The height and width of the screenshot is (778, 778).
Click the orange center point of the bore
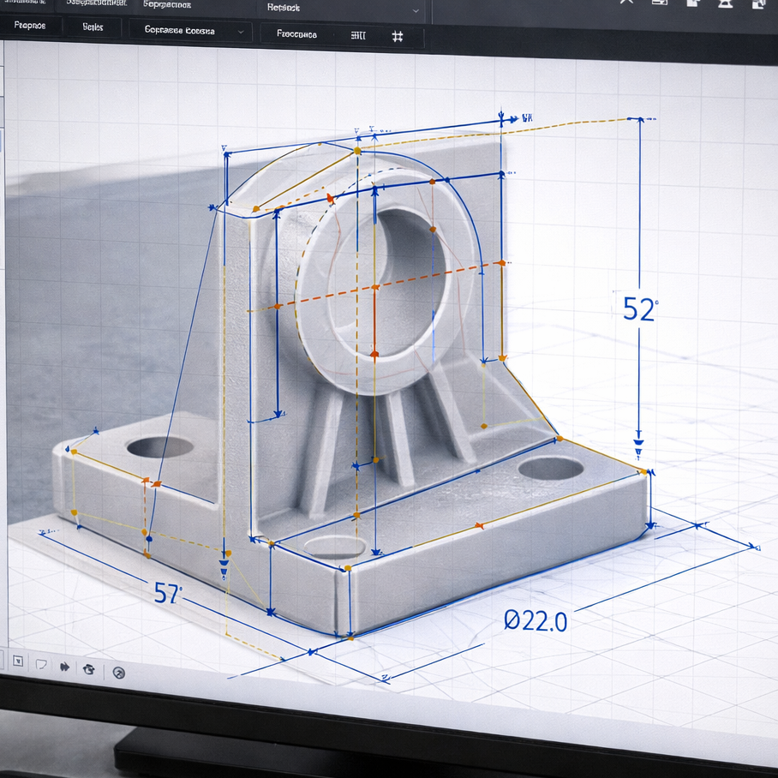tap(374, 286)
